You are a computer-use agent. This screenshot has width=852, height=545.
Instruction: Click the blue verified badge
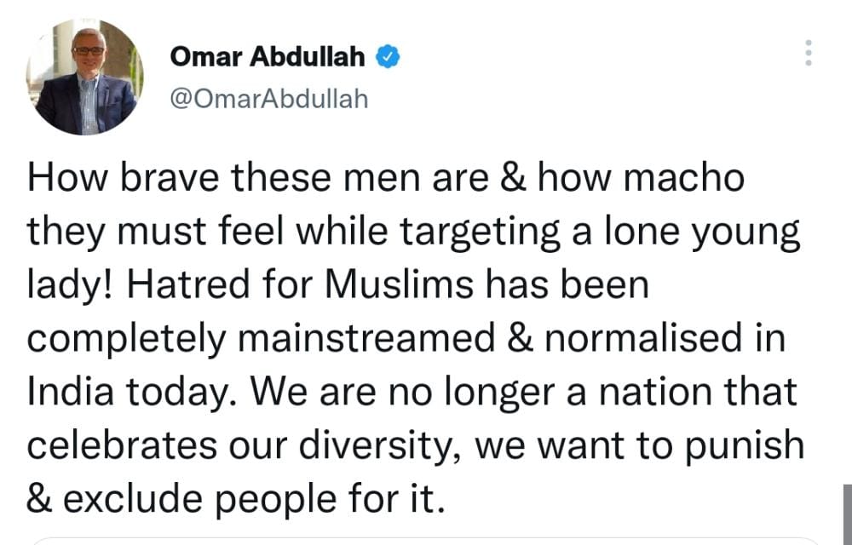coord(389,57)
